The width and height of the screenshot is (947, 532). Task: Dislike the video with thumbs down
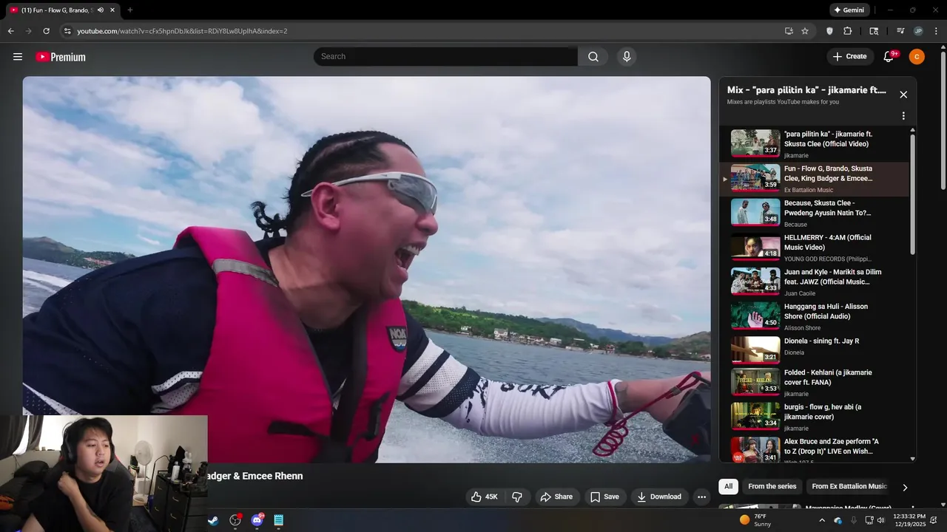click(x=517, y=497)
